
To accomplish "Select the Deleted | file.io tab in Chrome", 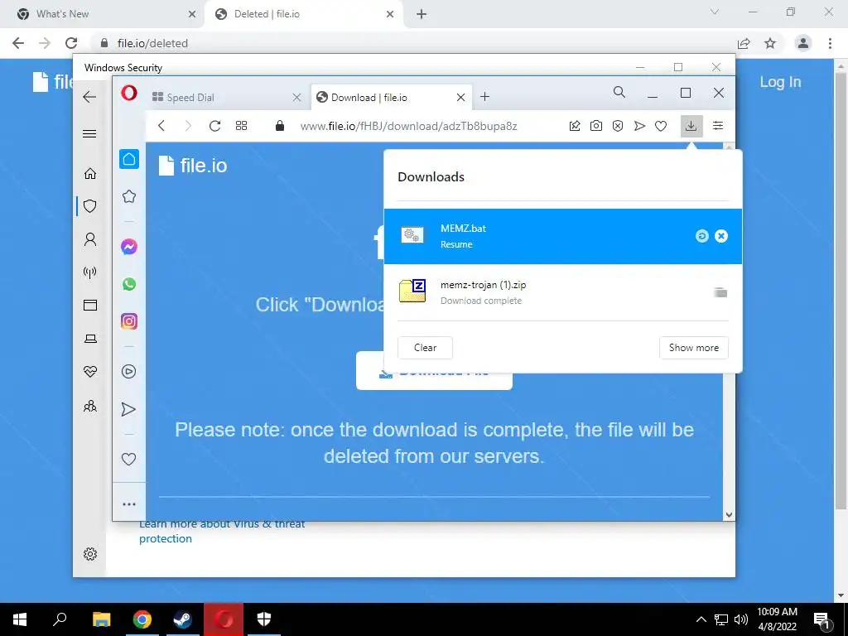I will point(303,14).
